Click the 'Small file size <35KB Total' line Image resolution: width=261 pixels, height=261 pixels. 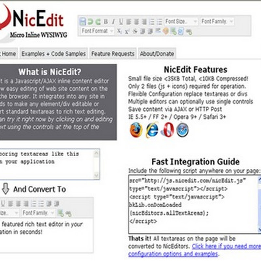click(x=188, y=79)
